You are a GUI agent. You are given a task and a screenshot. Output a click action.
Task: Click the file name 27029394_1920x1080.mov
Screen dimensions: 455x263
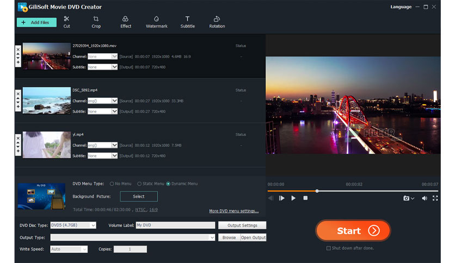click(94, 46)
